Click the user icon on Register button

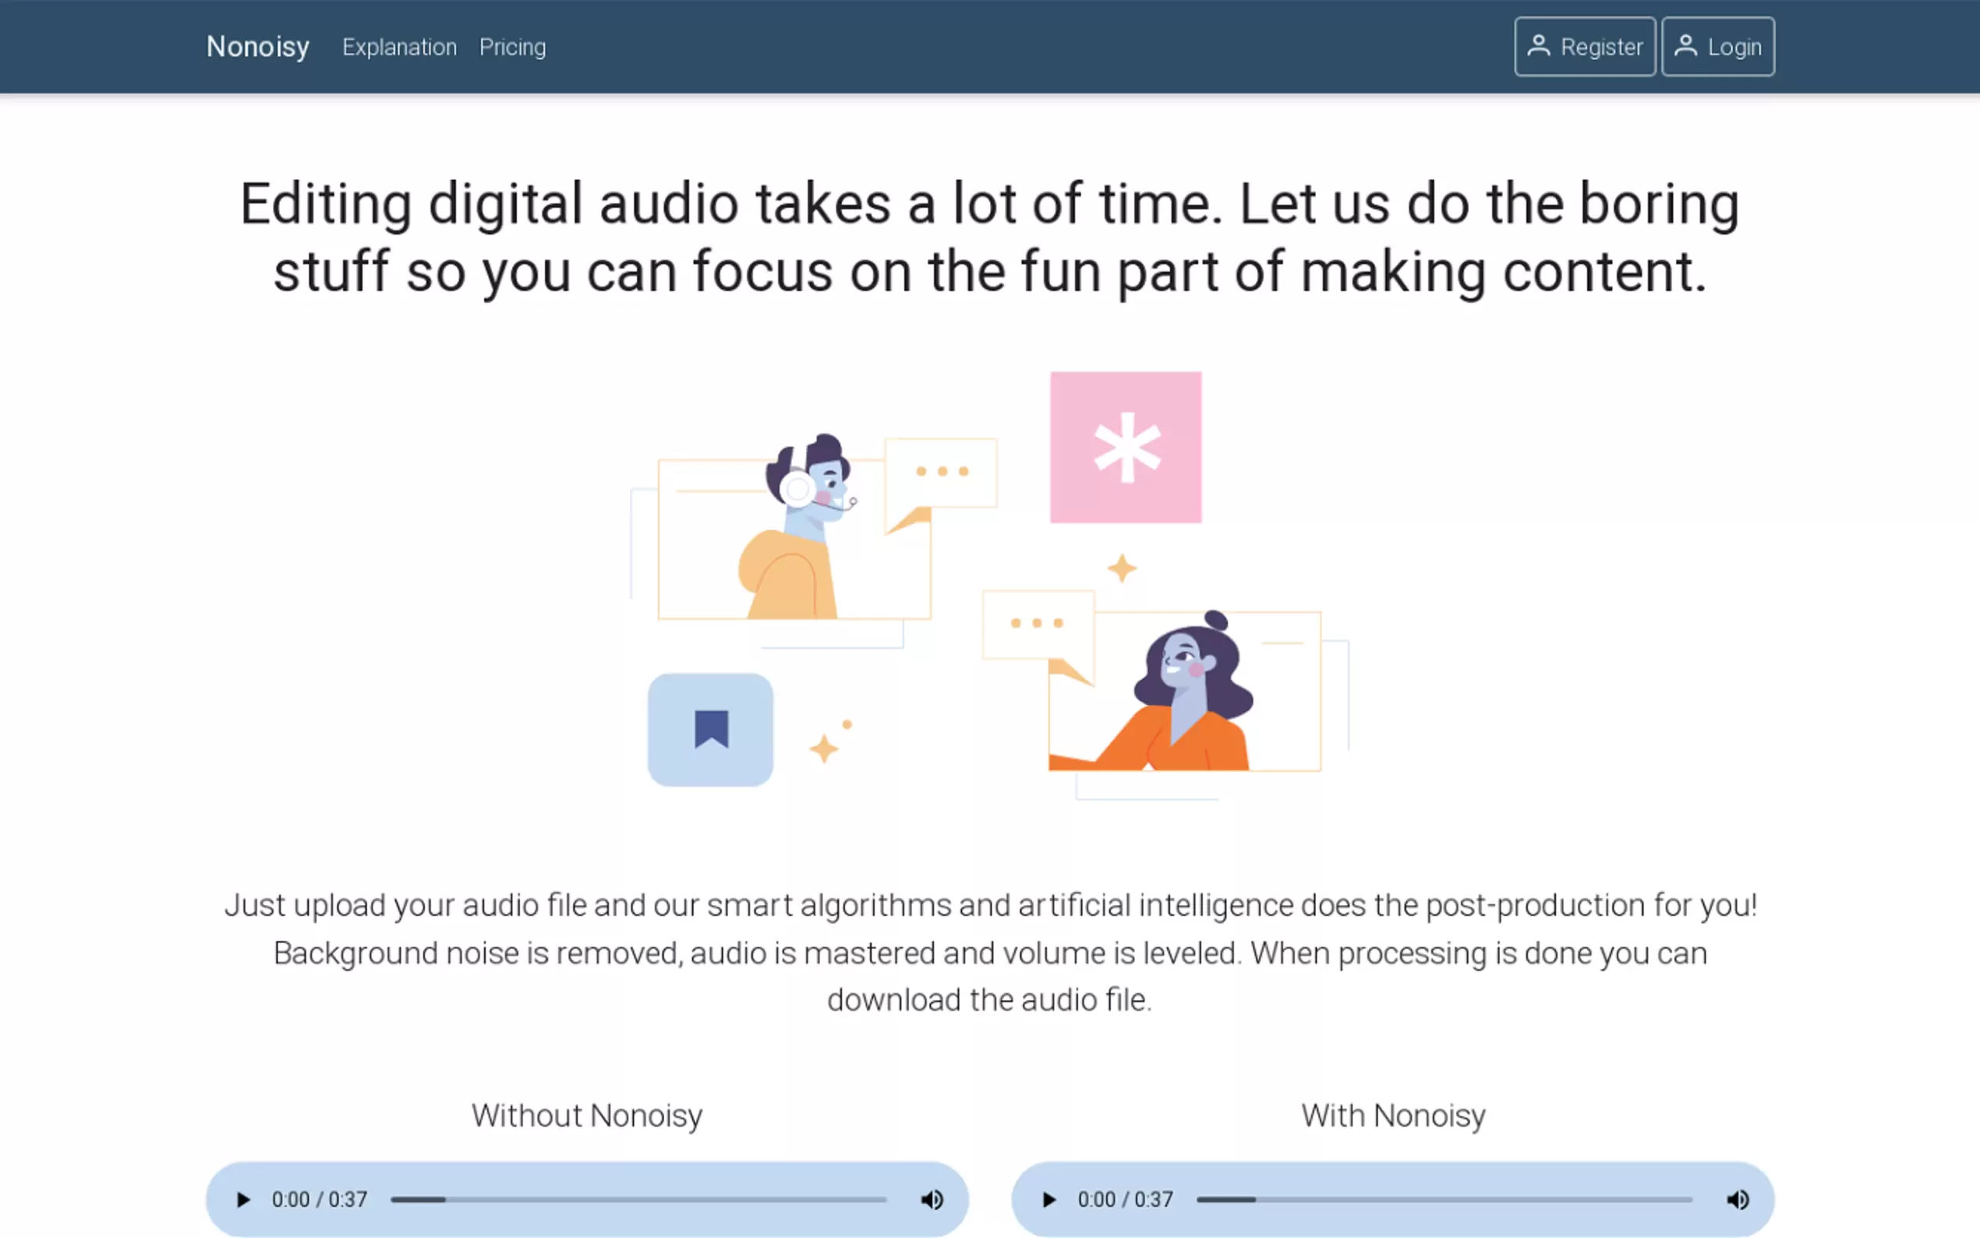[1538, 46]
